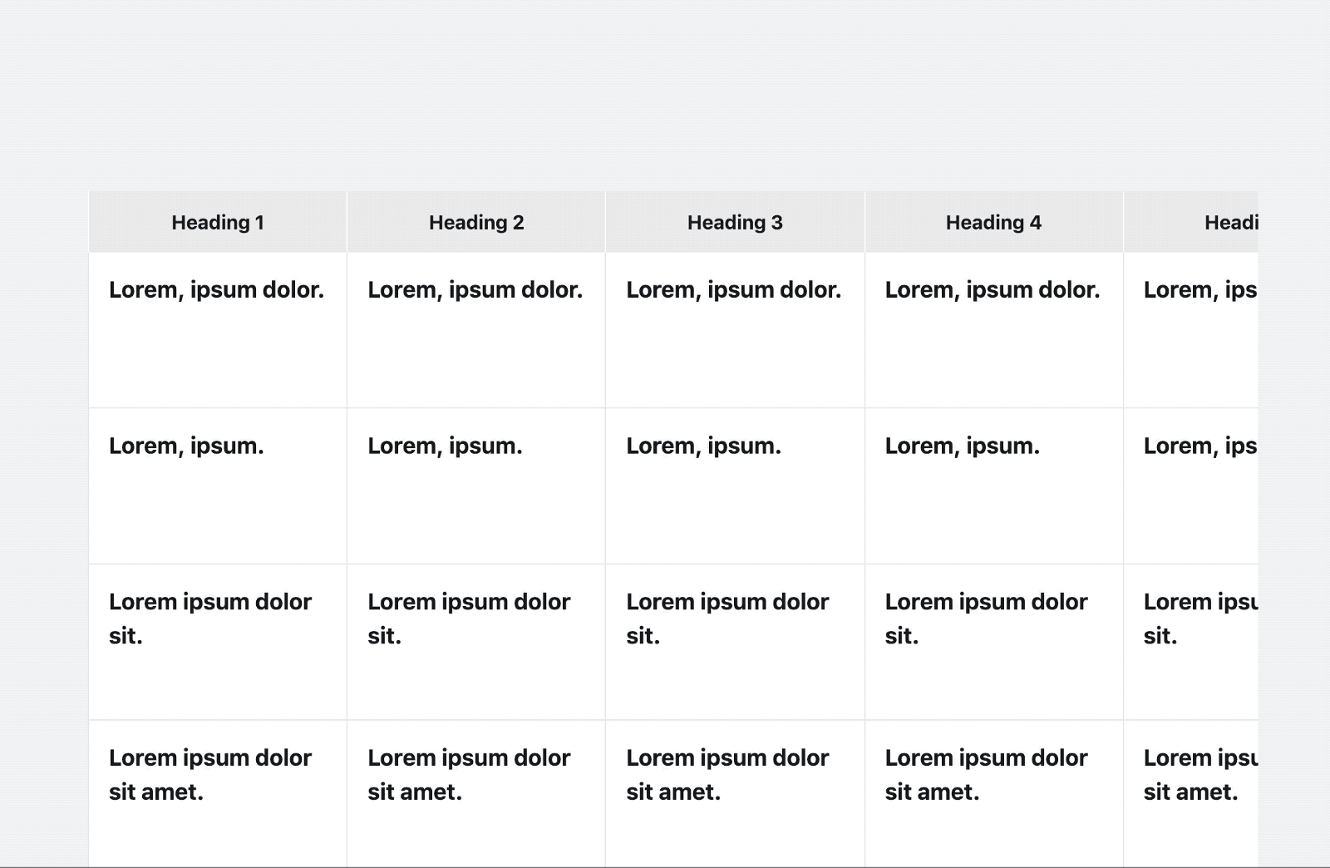This screenshot has height=868, width=1330.
Task: Select 'Lorem, ipsum dolor.' cell under Heading 3
Action: pyautogui.click(x=733, y=290)
